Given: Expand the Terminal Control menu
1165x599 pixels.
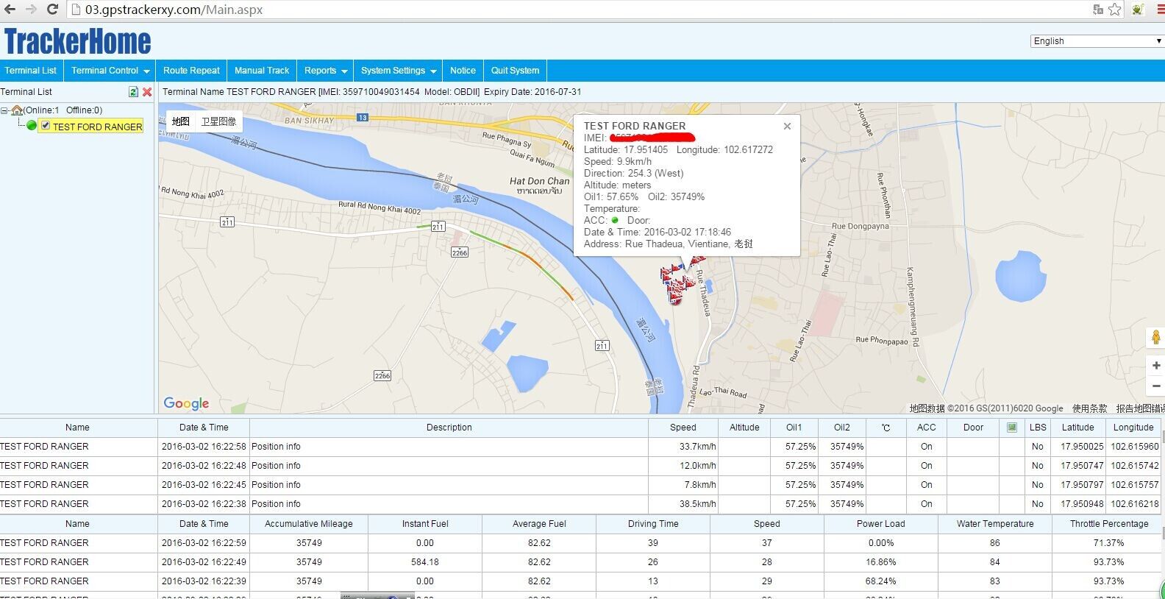Looking at the screenshot, I should pyautogui.click(x=110, y=71).
